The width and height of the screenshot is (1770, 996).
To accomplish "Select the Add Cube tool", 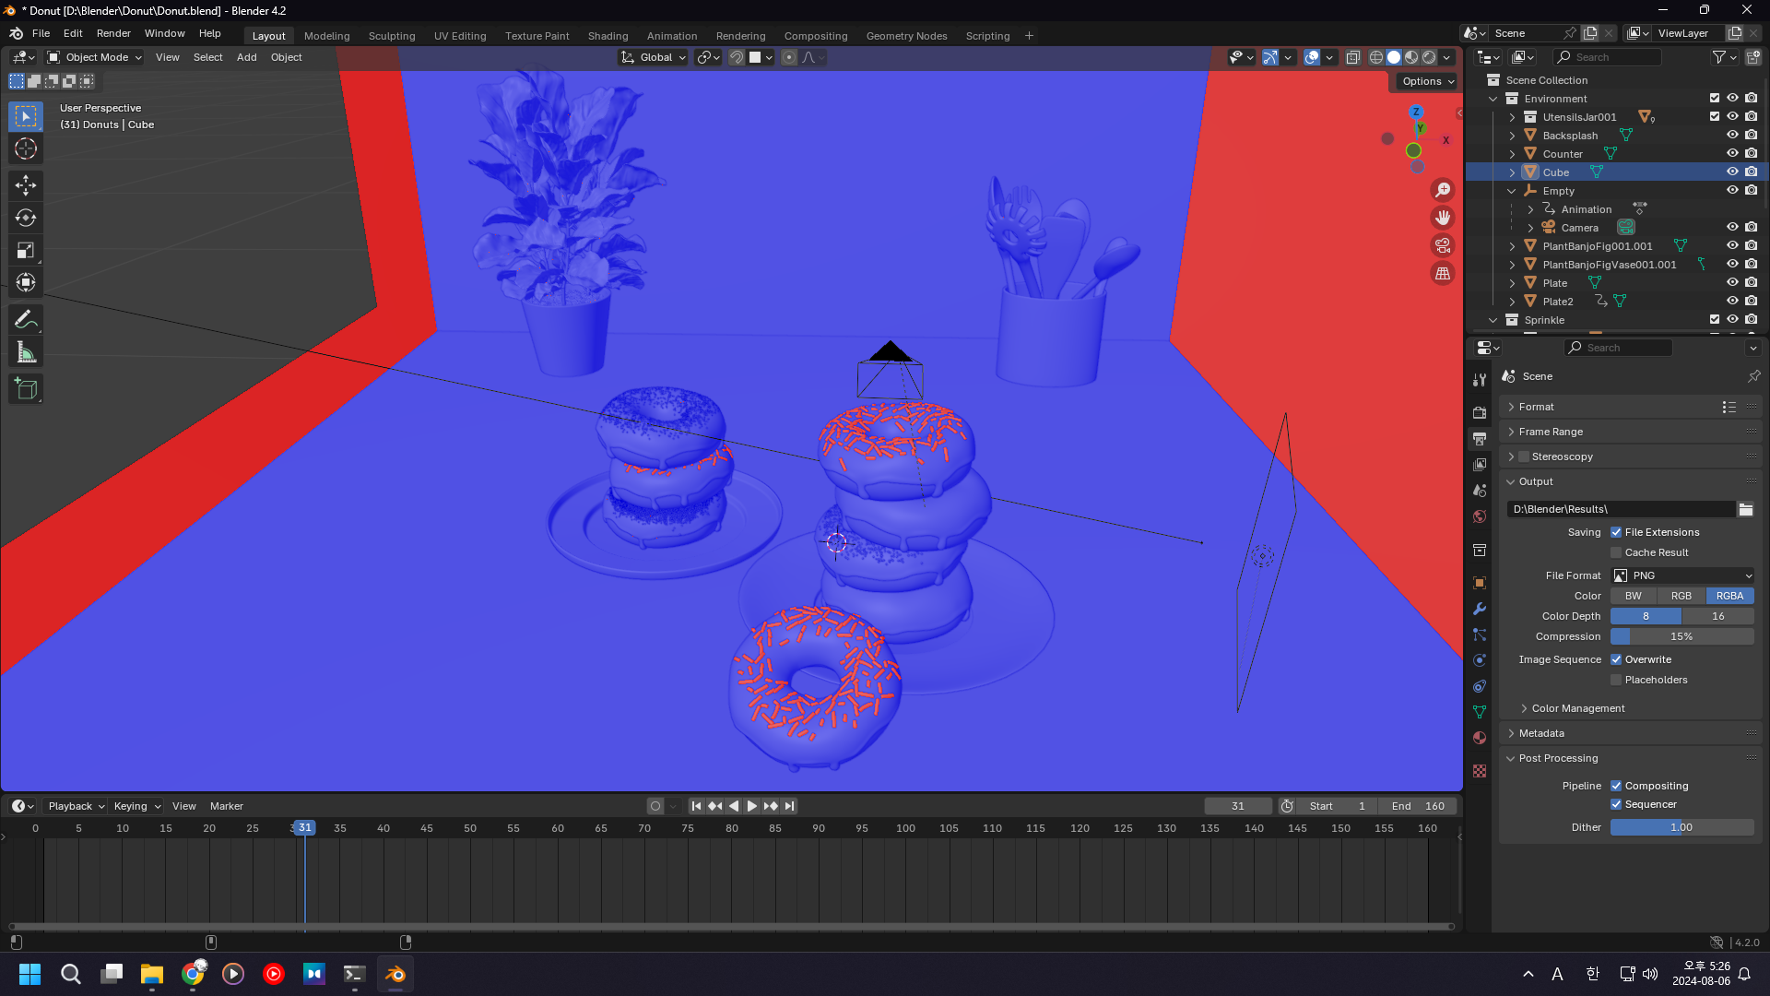I will 26,389.
